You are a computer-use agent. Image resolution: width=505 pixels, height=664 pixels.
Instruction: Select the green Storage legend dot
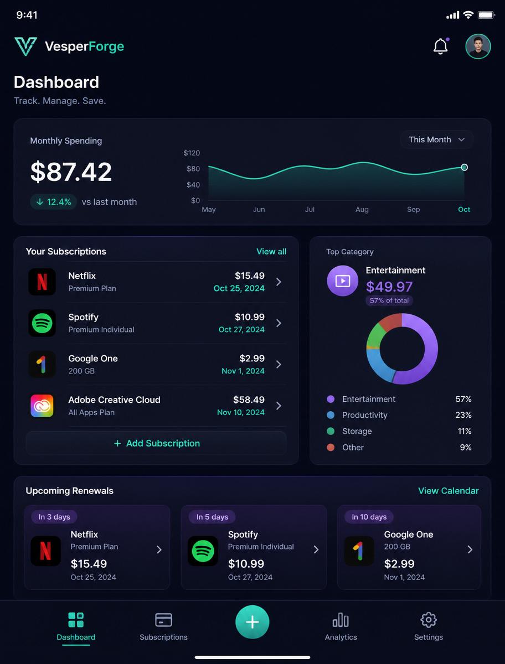331,431
